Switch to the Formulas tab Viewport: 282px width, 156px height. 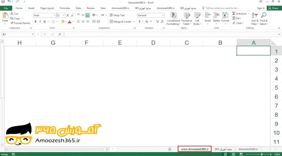(65, 8)
